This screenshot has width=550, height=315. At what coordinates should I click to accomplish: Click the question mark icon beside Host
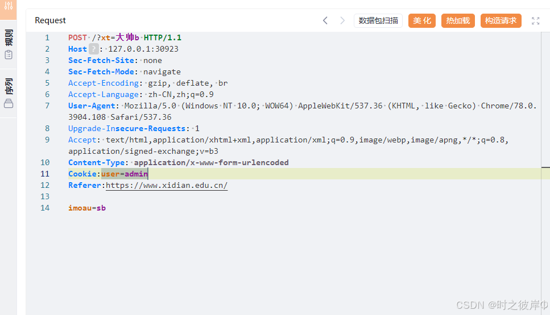click(x=93, y=49)
